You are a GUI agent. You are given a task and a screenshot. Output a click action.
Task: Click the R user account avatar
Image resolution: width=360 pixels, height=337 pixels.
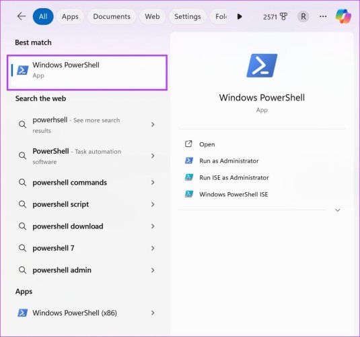pyautogui.click(x=303, y=17)
